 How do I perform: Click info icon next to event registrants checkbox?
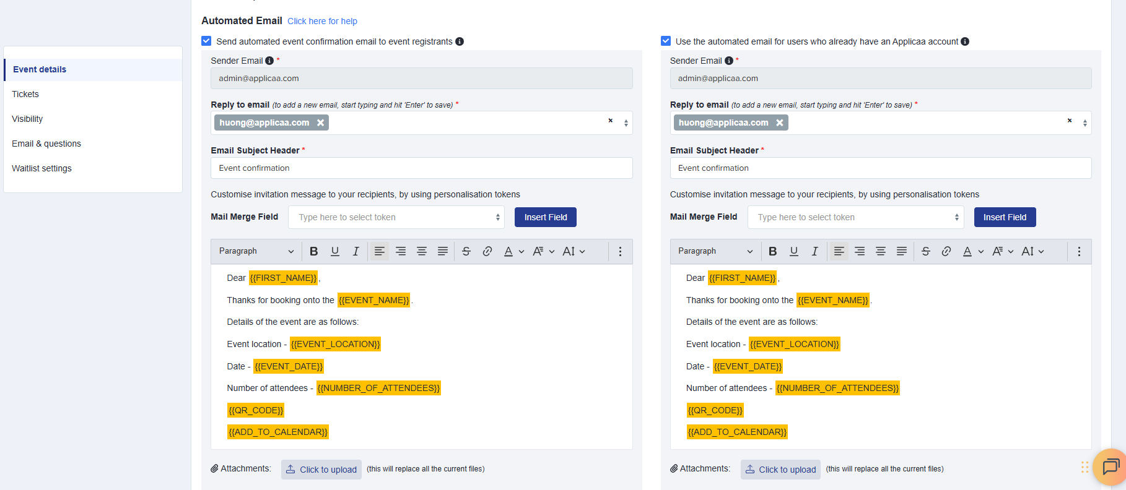460,41
